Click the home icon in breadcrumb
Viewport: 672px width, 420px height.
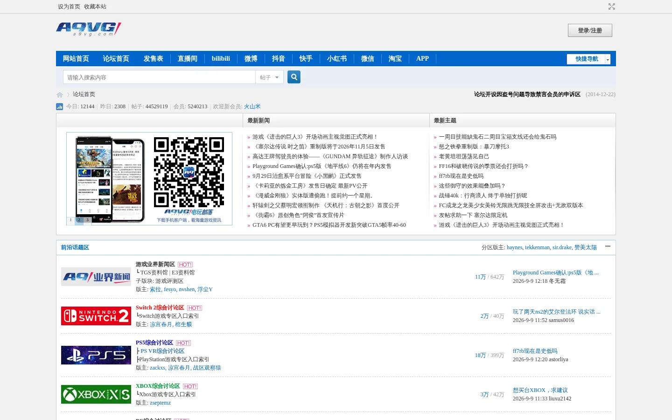[60, 95]
